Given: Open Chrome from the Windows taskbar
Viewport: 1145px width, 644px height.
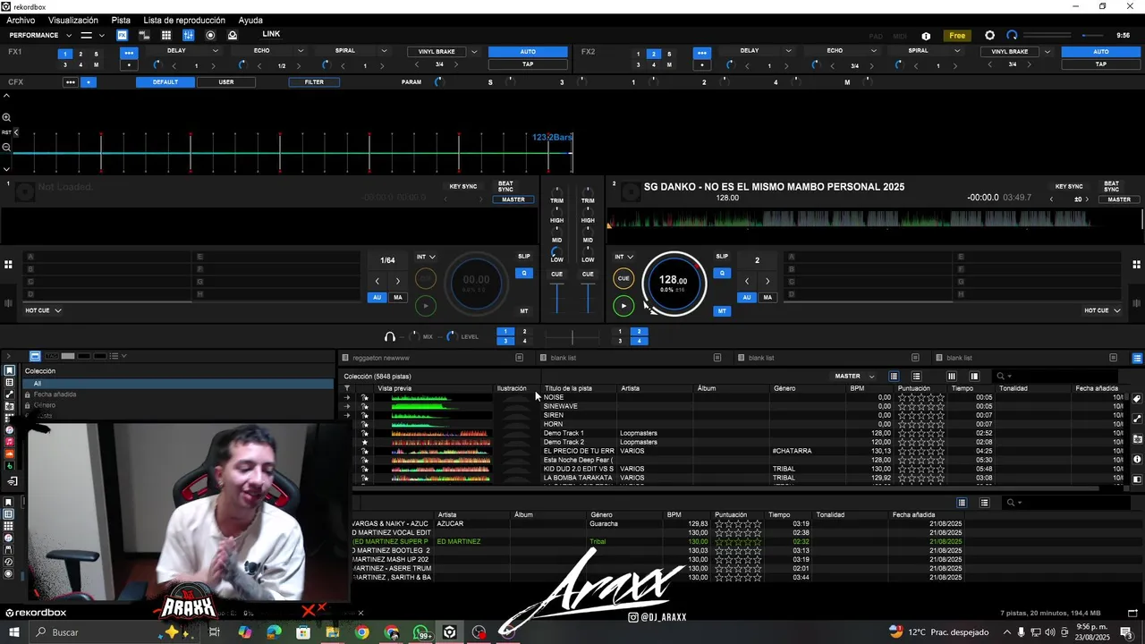Looking at the screenshot, I should coord(361,632).
